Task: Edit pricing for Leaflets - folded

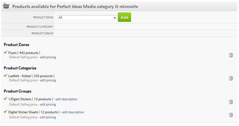Action: tap(48, 80)
